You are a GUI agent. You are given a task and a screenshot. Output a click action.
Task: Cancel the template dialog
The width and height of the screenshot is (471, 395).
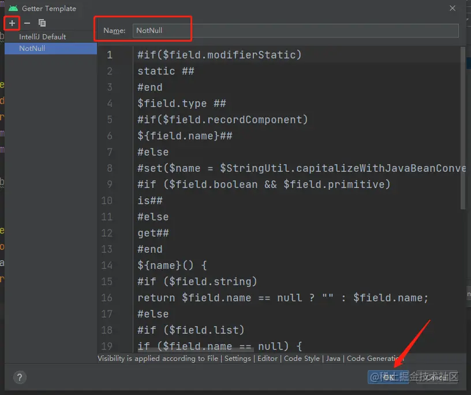click(x=437, y=377)
